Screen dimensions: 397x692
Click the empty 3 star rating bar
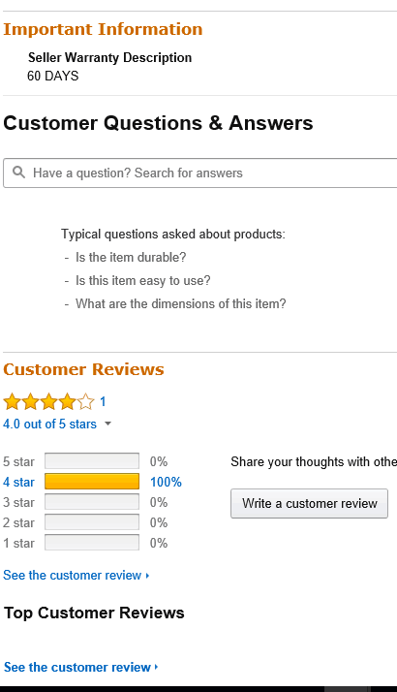click(x=92, y=502)
